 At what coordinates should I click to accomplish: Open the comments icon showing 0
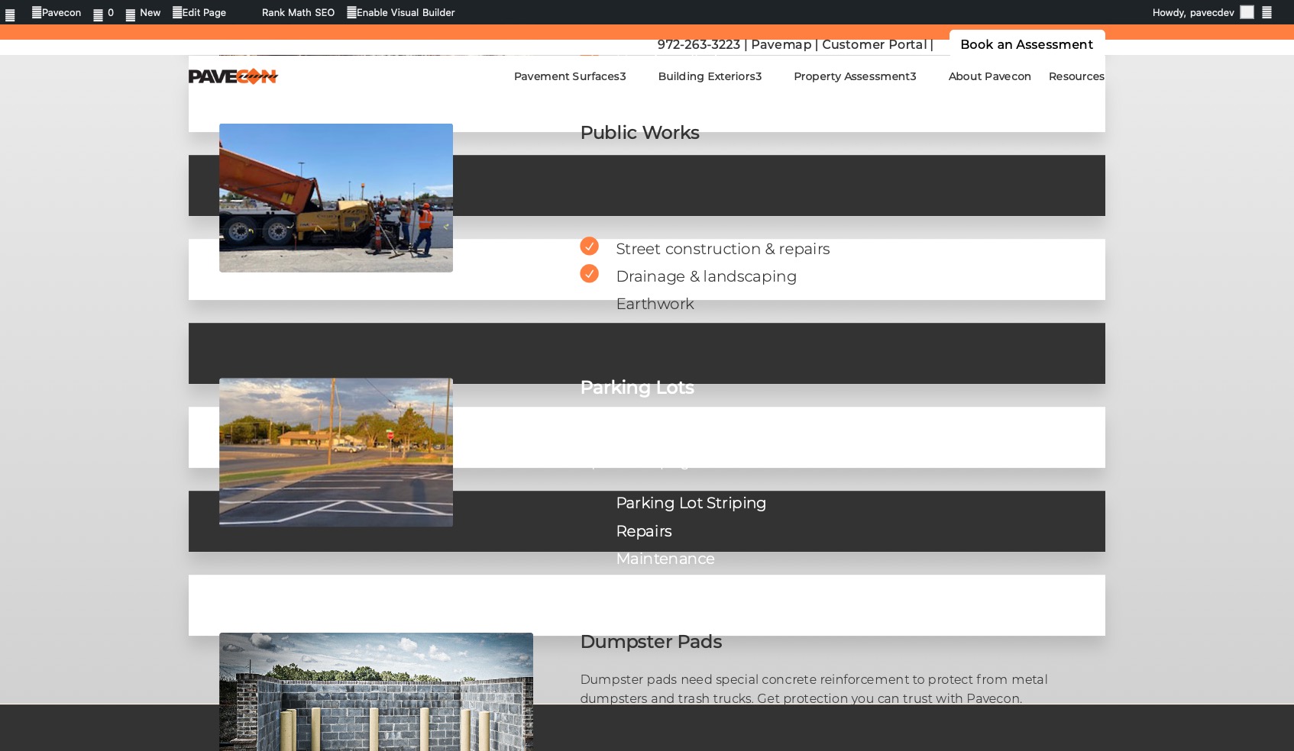point(103,13)
